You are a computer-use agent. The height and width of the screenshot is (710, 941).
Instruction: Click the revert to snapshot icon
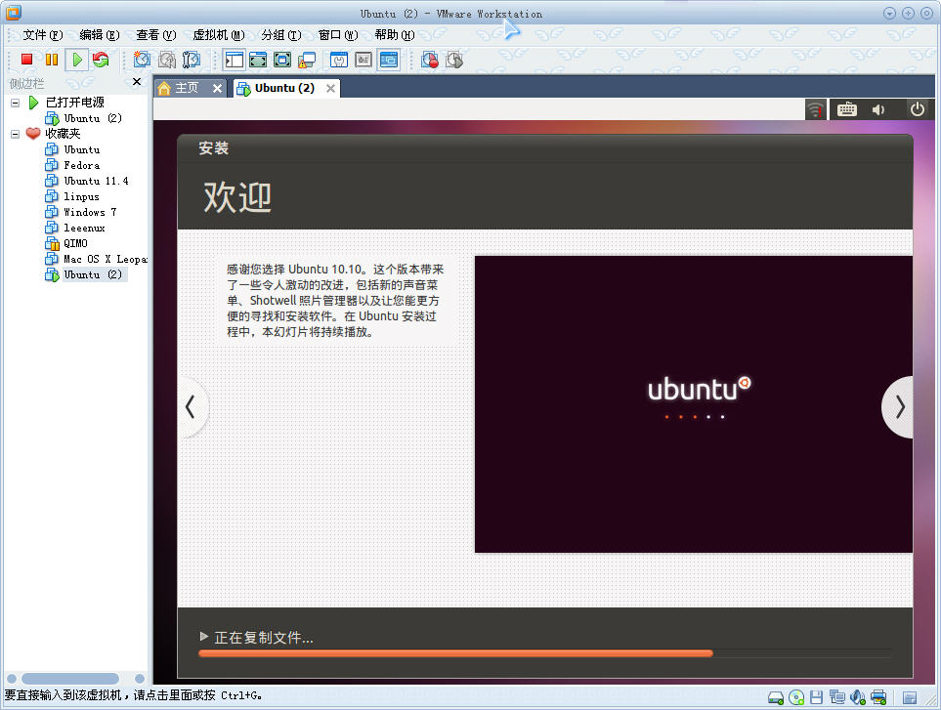tap(167, 60)
